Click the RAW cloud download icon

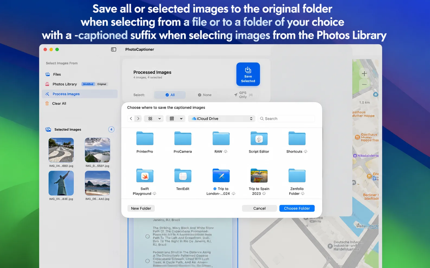(226, 152)
